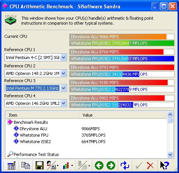Open dropdown arrow next to user-computer icon
This screenshot has width=179, height=173.
(x=58, y=165)
